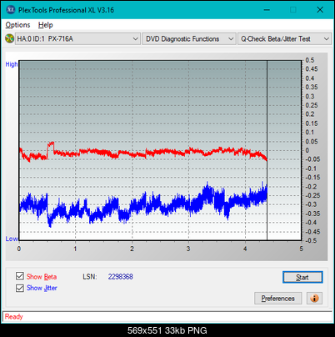Open the Preferences button
Screen dimensions: 335x337
click(278, 299)
